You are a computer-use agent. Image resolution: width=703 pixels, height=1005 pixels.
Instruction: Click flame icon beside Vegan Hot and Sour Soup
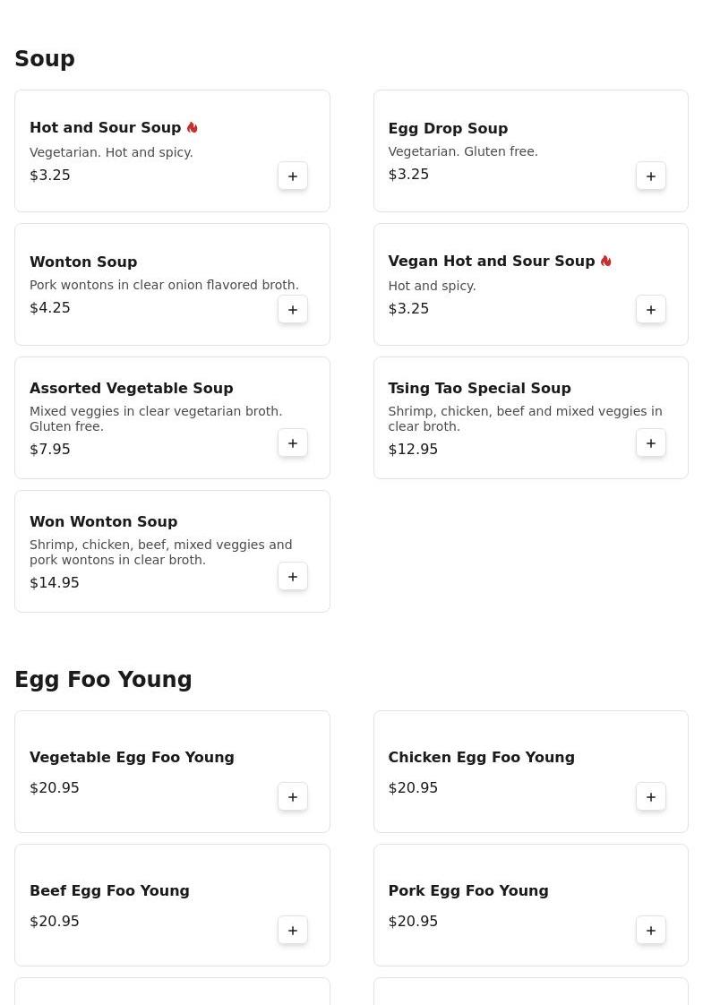click(606, 262)
